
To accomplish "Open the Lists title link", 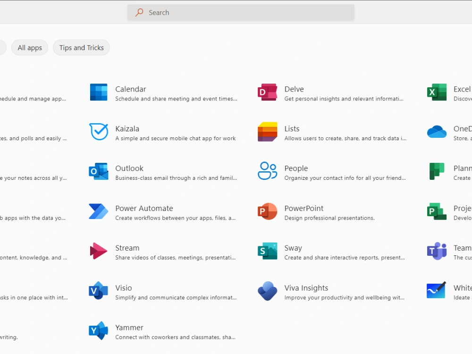I will [292, 129].
